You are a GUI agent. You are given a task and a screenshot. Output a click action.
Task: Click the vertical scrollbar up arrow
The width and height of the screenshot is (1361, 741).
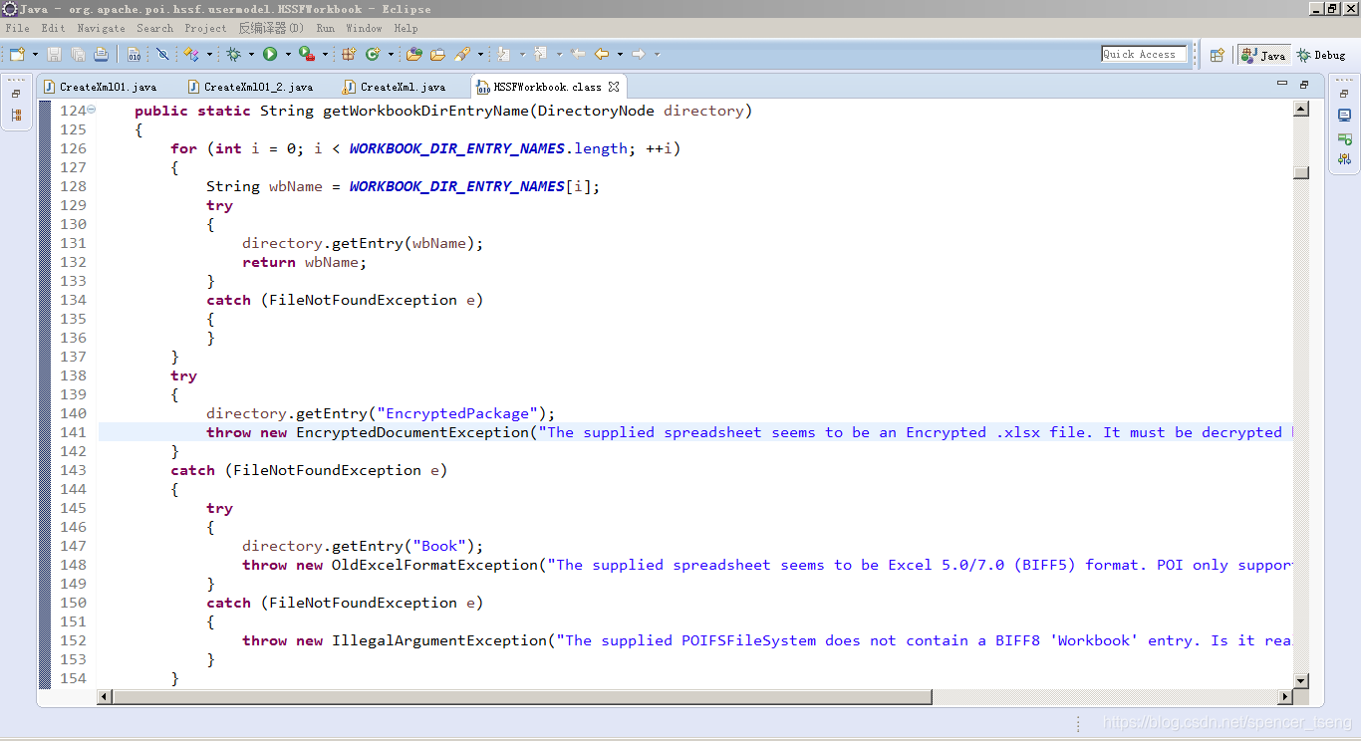click(x=1301, y=108)
